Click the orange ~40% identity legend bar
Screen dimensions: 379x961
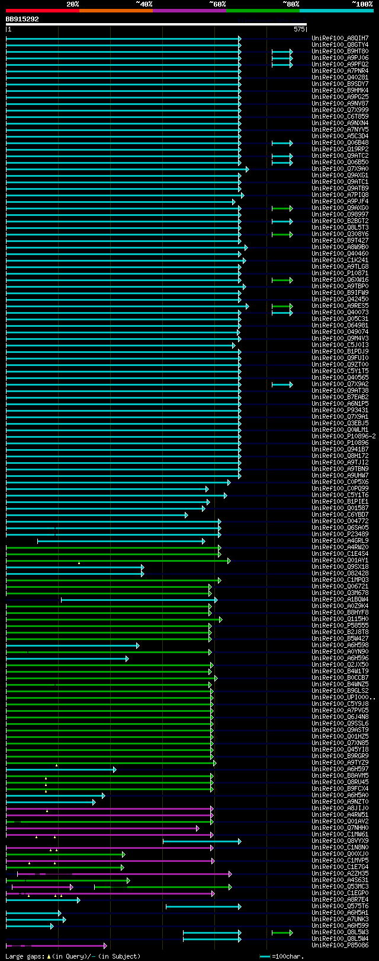pos(116,11)
